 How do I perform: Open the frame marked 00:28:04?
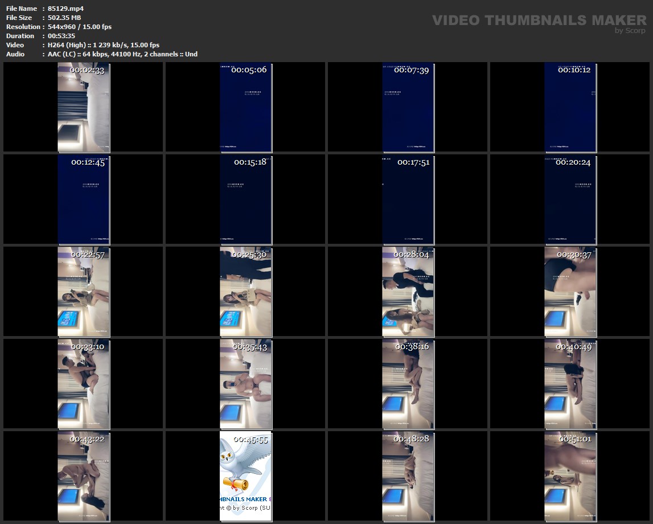408,292
